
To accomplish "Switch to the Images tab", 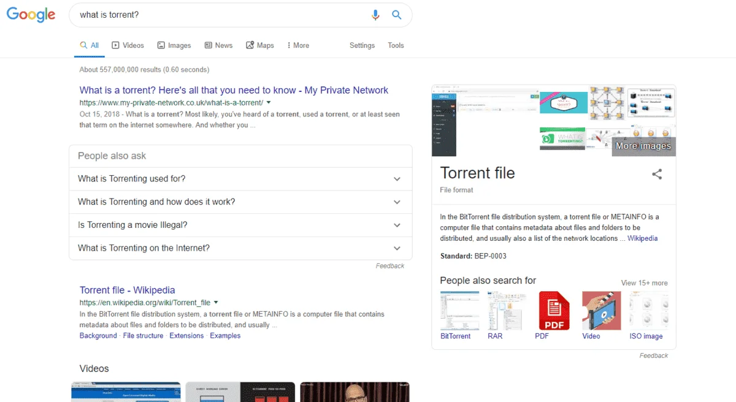I will click(x=174, y=45).
